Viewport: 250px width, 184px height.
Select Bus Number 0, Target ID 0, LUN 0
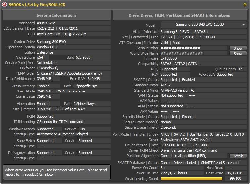217,134
